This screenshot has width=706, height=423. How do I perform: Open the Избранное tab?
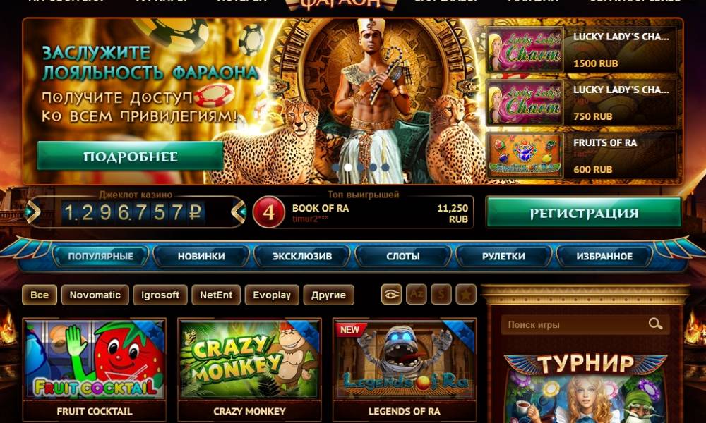tap(604, 256)
